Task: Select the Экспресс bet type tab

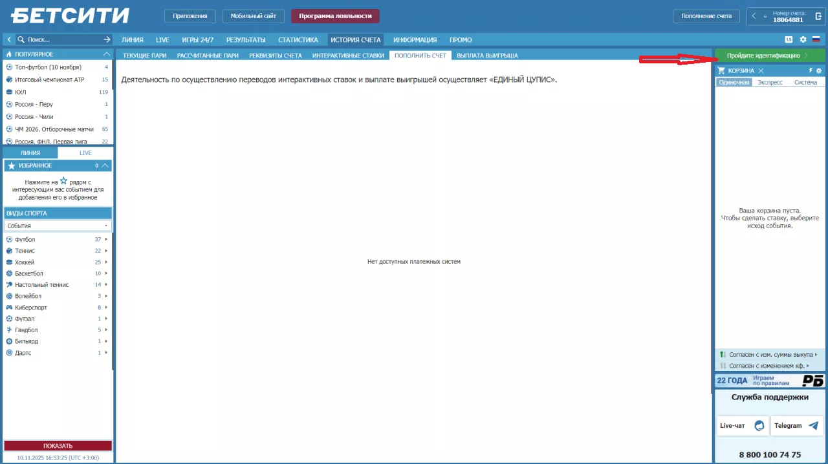Action: (770, 82)
